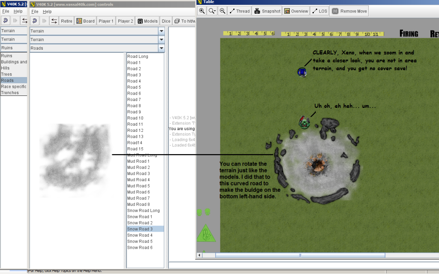This screenshot has width=439, height=274.
Task: Select Road 9 in the list
Action: coord(145,112)
